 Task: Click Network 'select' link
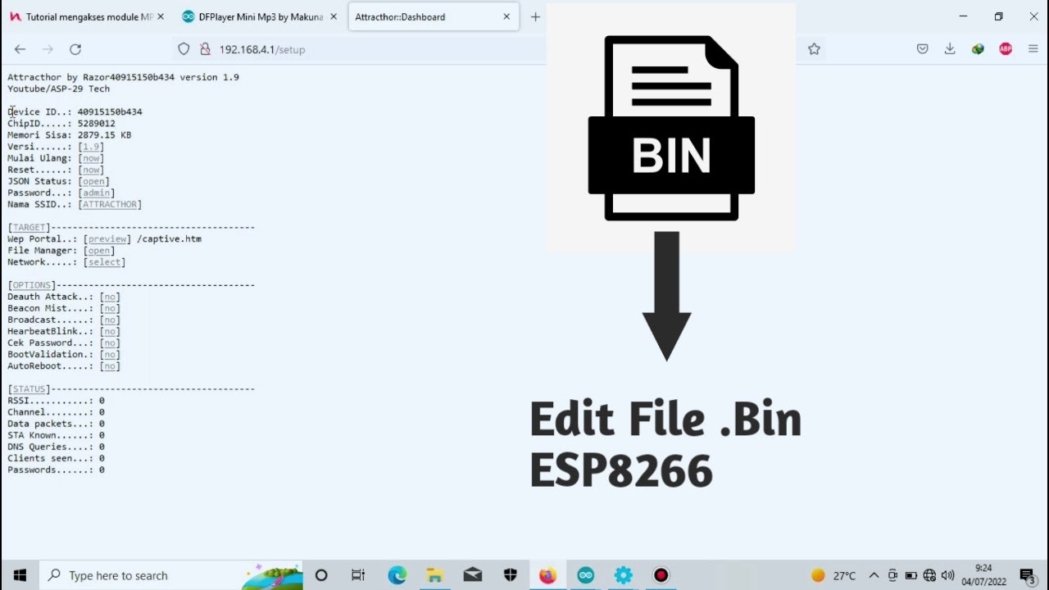pos(105,261)
